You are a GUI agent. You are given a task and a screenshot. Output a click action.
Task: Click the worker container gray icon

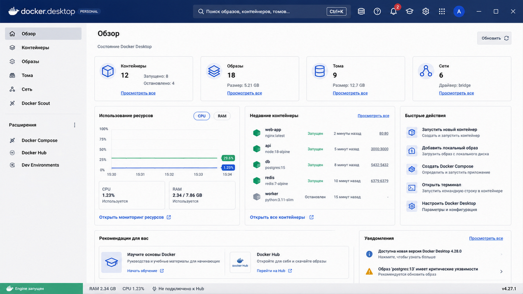point(257,197)
